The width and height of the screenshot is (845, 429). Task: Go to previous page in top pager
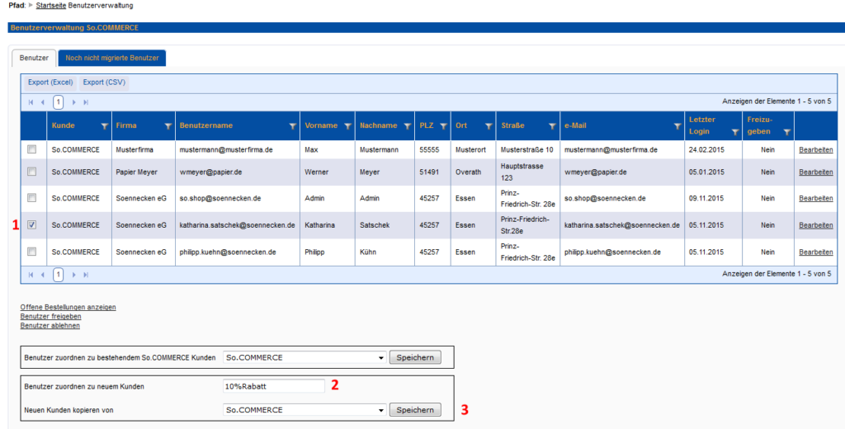pyautogui.click(x=43, y=102)
